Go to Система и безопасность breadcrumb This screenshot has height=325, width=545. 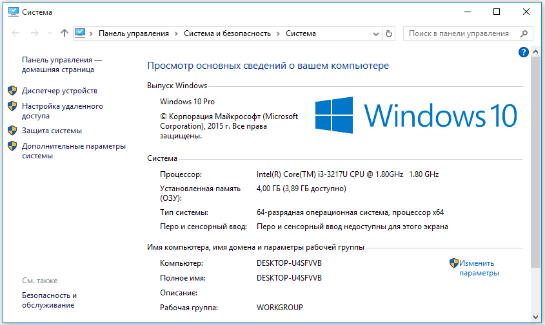coord(227,33)
